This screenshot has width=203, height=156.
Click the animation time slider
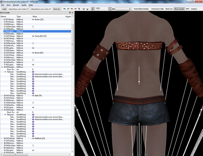pyautogui.click(x=101, y=10)
